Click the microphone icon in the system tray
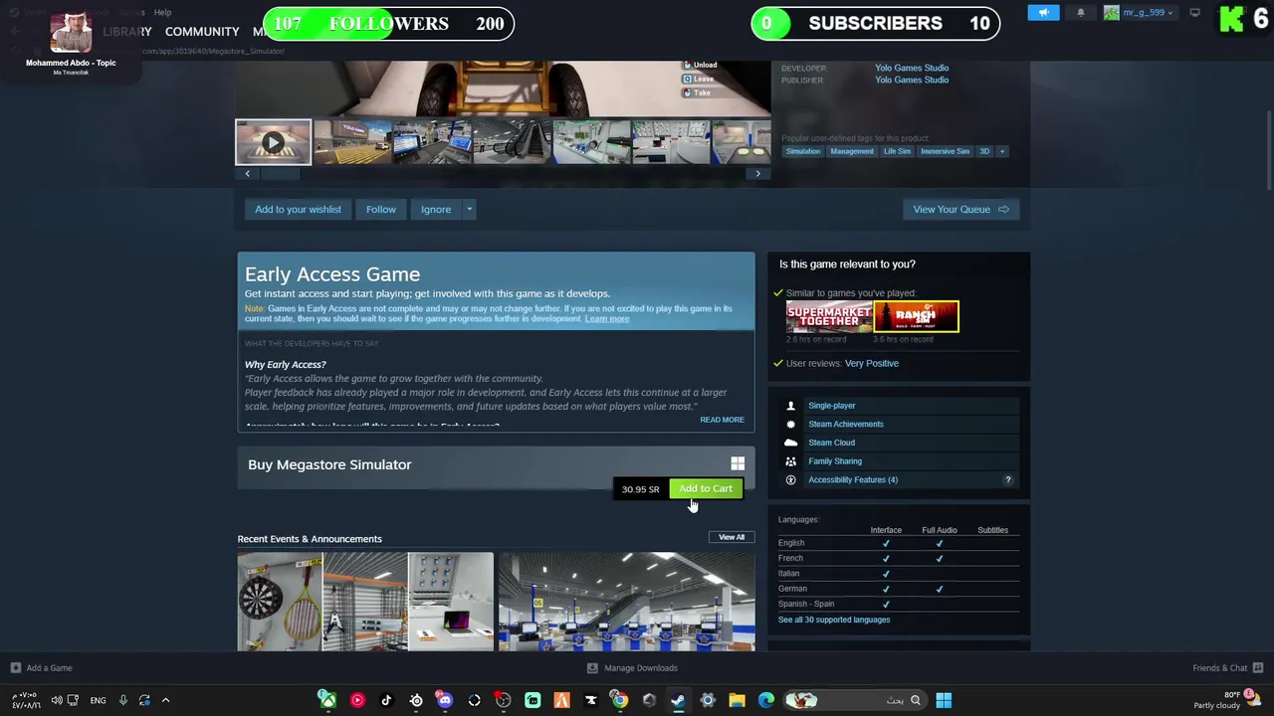The width and height of the screenshot is (1274, 716). 122,700
